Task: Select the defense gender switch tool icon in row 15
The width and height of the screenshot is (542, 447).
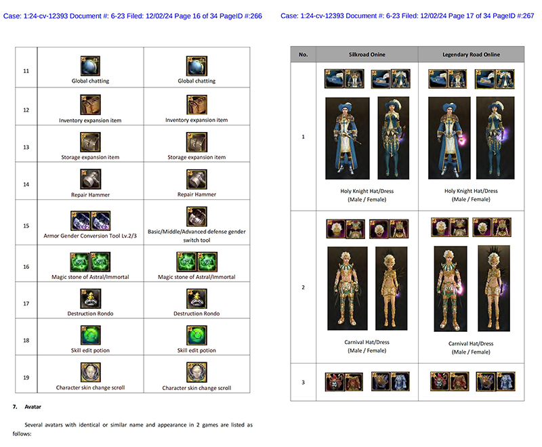Action: click(x=196, y=217)
